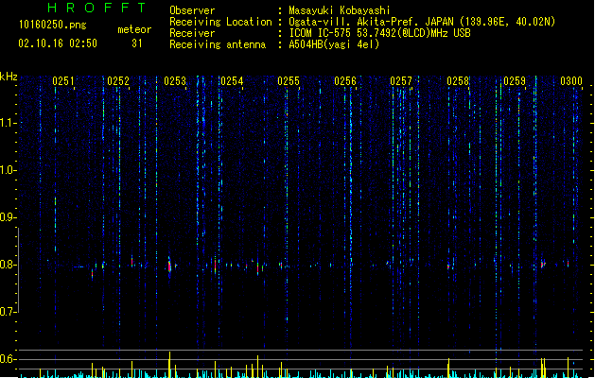The height and width of the screenshot is (378, 595).
Task: Click the 0251 time marker
Action: [x=63, y=81]
